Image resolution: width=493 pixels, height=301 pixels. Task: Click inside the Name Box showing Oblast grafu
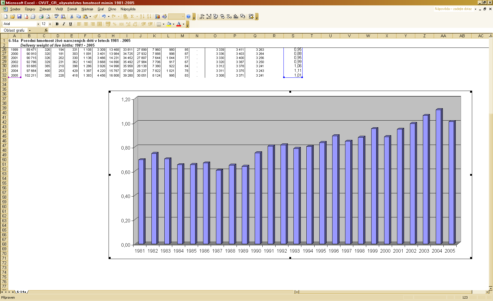[x=14, y=31]
